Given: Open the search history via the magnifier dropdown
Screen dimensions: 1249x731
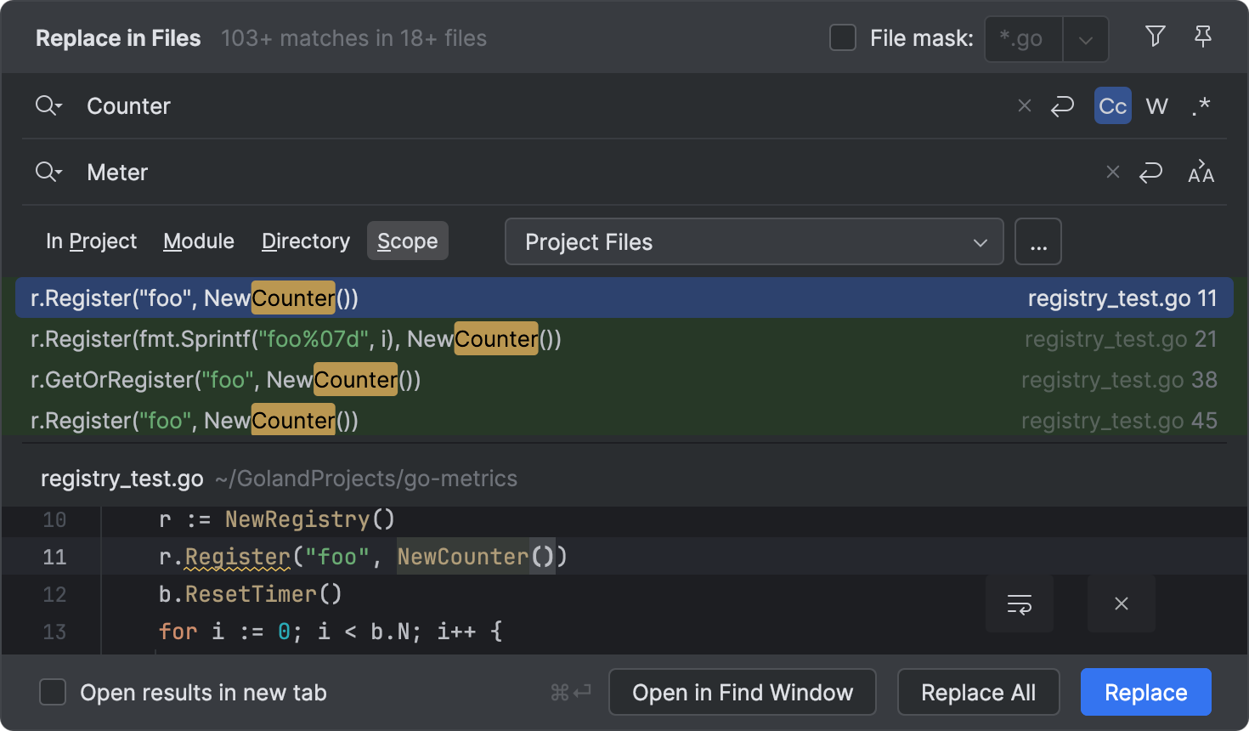Looking at the screenshot, I should (48, 105).
